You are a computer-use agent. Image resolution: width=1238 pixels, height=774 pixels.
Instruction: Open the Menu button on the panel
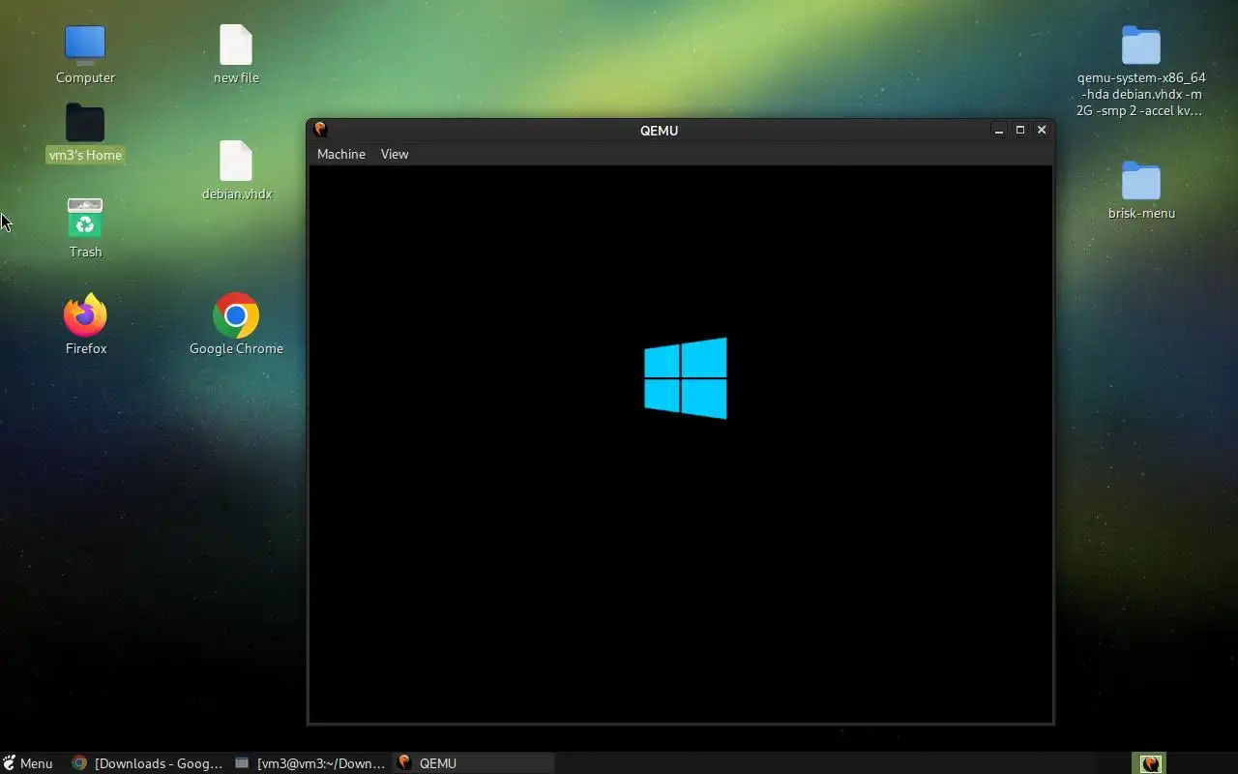click(28, 763)
